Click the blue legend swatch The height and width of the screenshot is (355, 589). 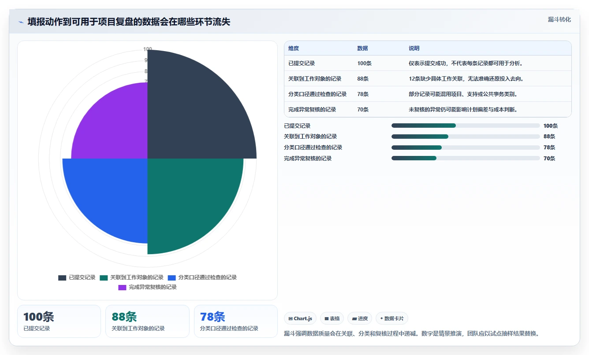coord(172,277)
